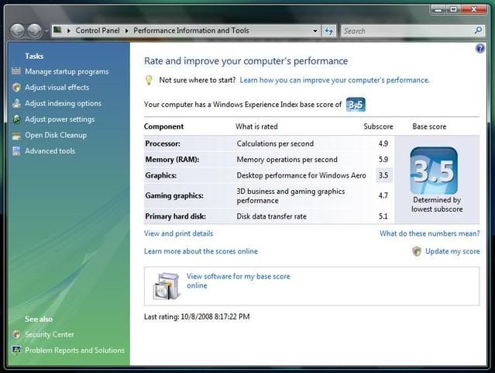Open Learn more about the scores online
Image resolution: width=495 pixels, height=373 pixels.
coord(201,251)
